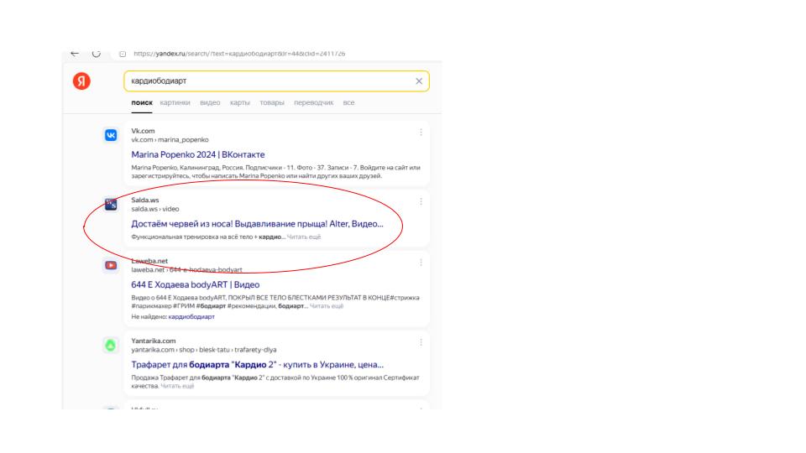Click Читать ещё in Yantarika.com snippet
The width and height of the screenshot is (806, 453).
177,386
